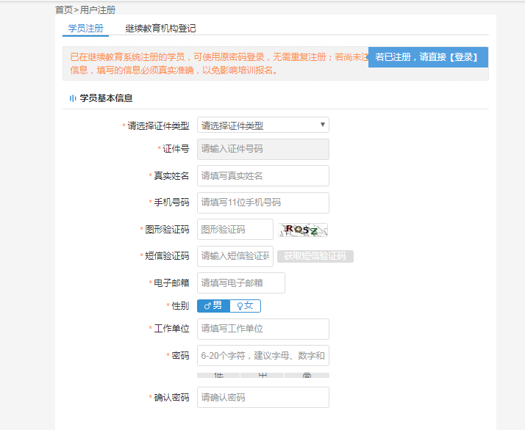The width and height of the screenshot is (525, 430).
Task: Focus the 确认密码 input field
Action: pyautogui.click(x=262, y=397)
